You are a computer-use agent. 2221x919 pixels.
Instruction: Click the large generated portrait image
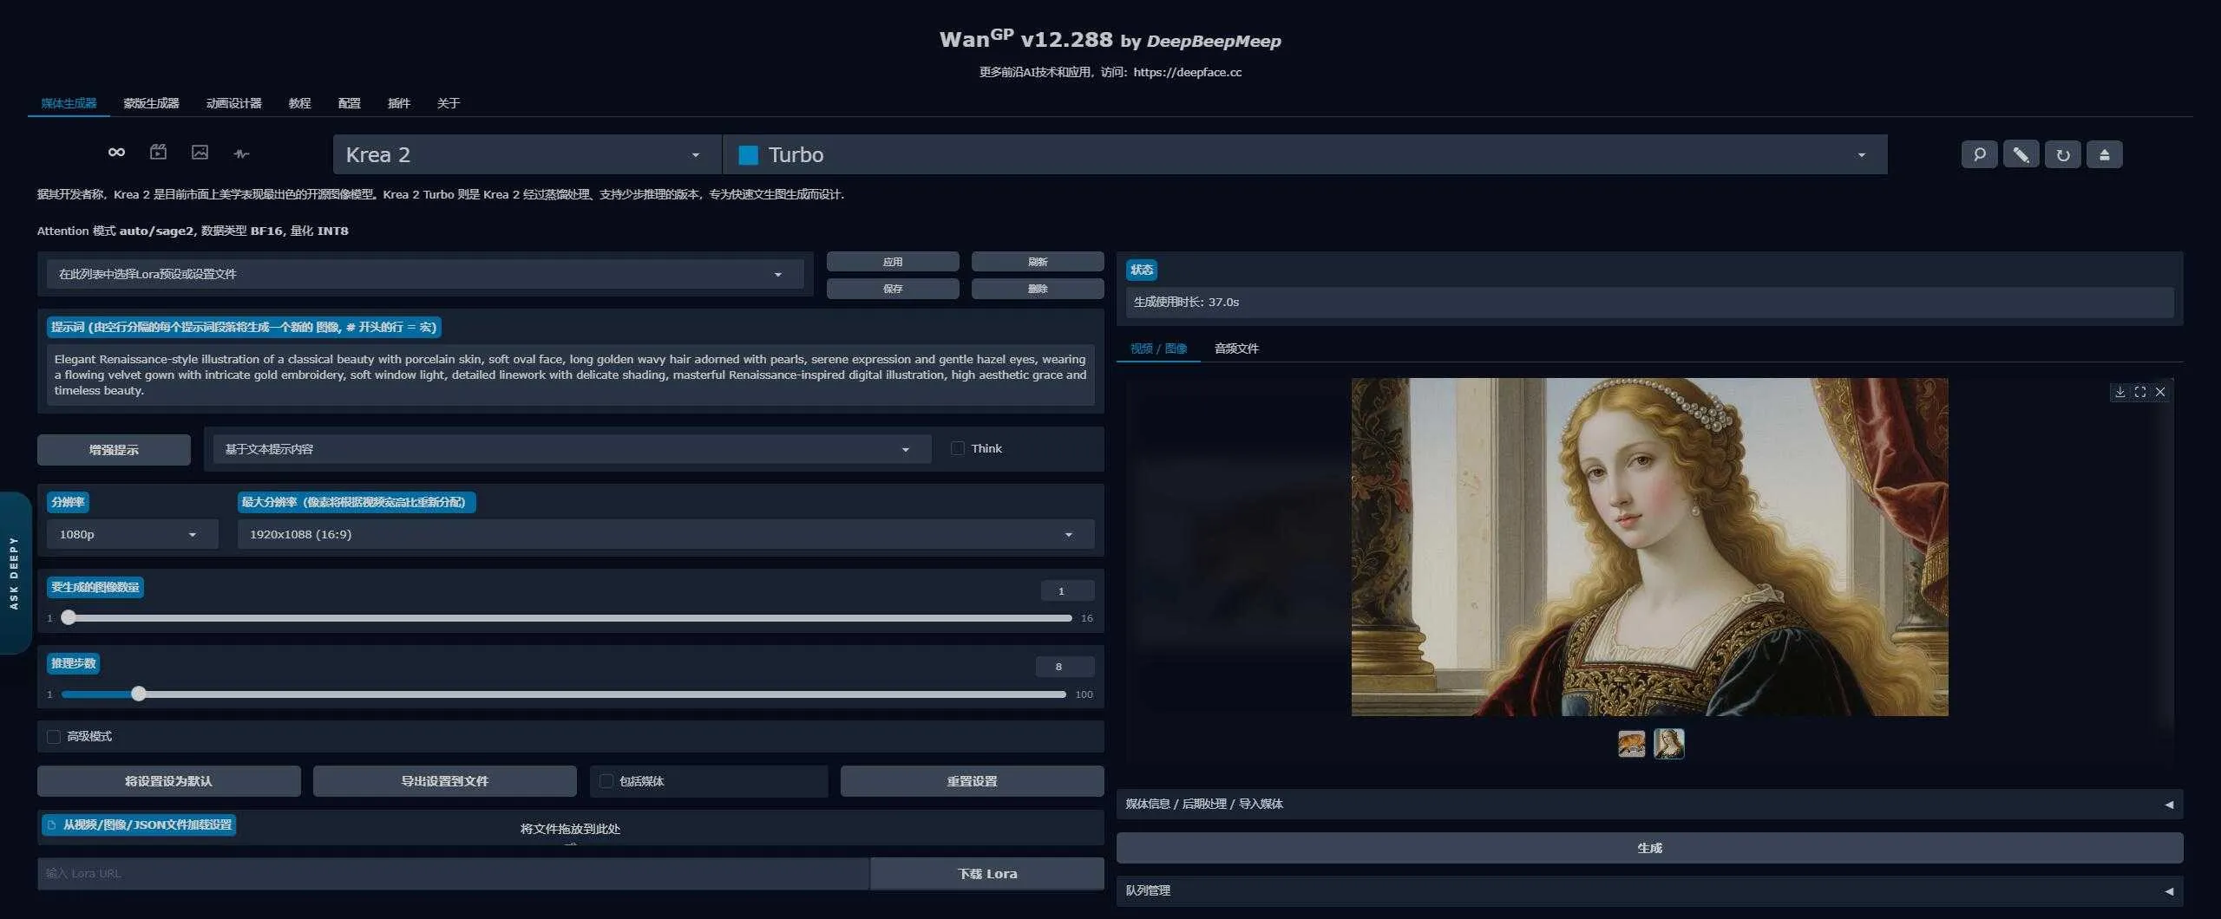point(1649,547)
